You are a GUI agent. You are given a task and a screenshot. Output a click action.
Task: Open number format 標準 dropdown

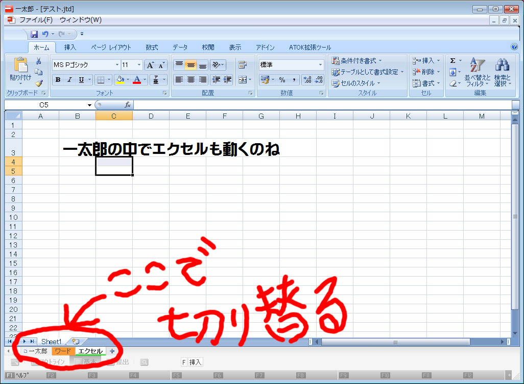point(320,65)
